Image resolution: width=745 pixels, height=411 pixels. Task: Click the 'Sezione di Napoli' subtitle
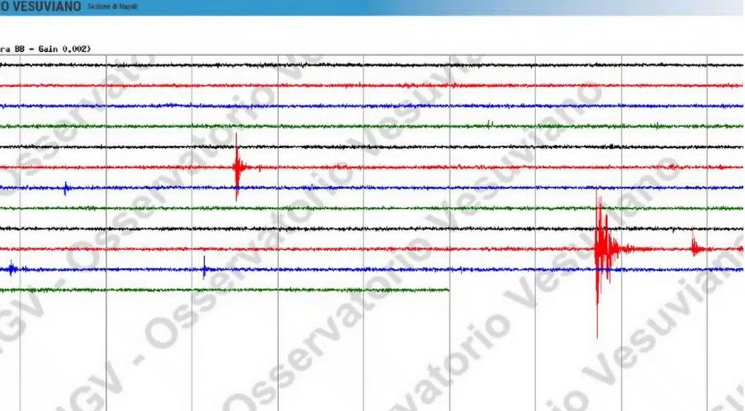112,7
